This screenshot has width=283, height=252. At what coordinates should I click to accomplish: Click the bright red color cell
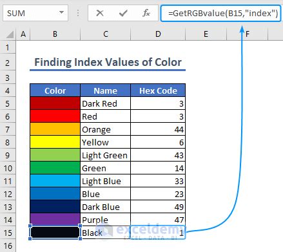click(55, 116)
